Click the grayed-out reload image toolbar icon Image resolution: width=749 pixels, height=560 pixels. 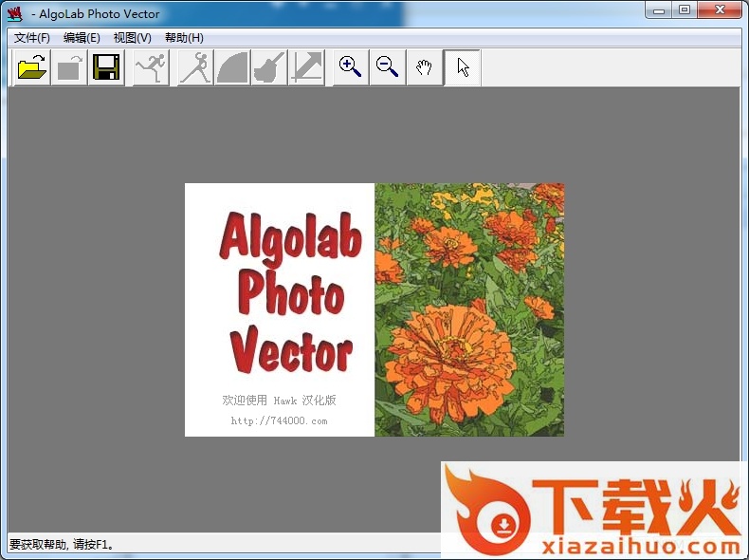[69, 67]
